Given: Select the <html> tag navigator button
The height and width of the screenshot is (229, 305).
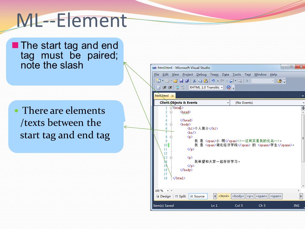Looking at the screenshot, I should pos(224,196).
